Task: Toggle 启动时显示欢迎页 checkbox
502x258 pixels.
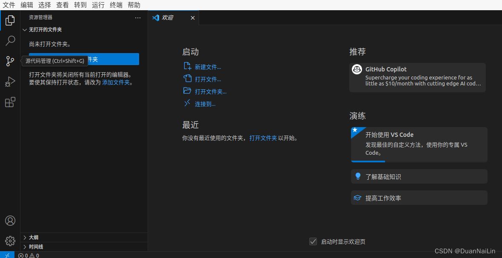Action: 313,241
